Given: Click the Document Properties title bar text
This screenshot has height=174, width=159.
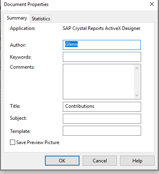Looking at the screenshot, I should (x=26, y=4).
